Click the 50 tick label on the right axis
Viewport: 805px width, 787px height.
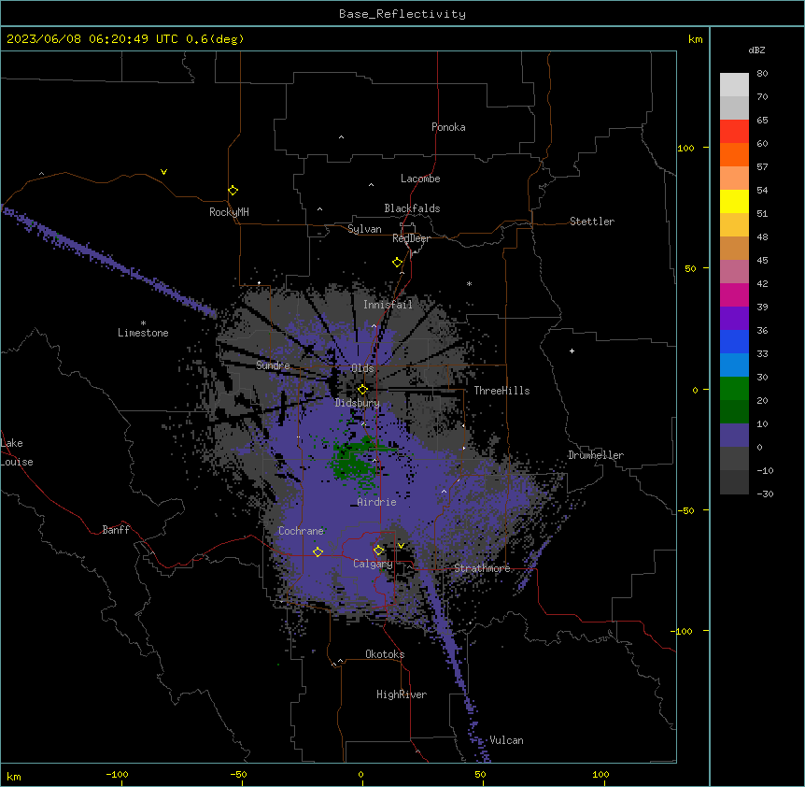coord(690,268)
